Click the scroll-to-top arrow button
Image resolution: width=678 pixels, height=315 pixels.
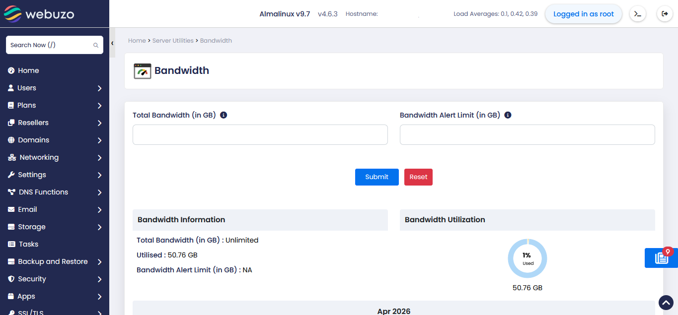point(666,302)
